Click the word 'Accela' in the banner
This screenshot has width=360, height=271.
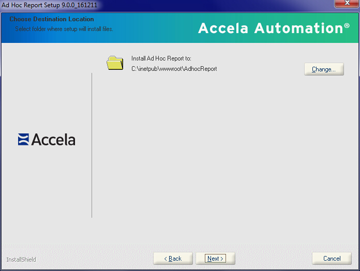coord(219,28)
